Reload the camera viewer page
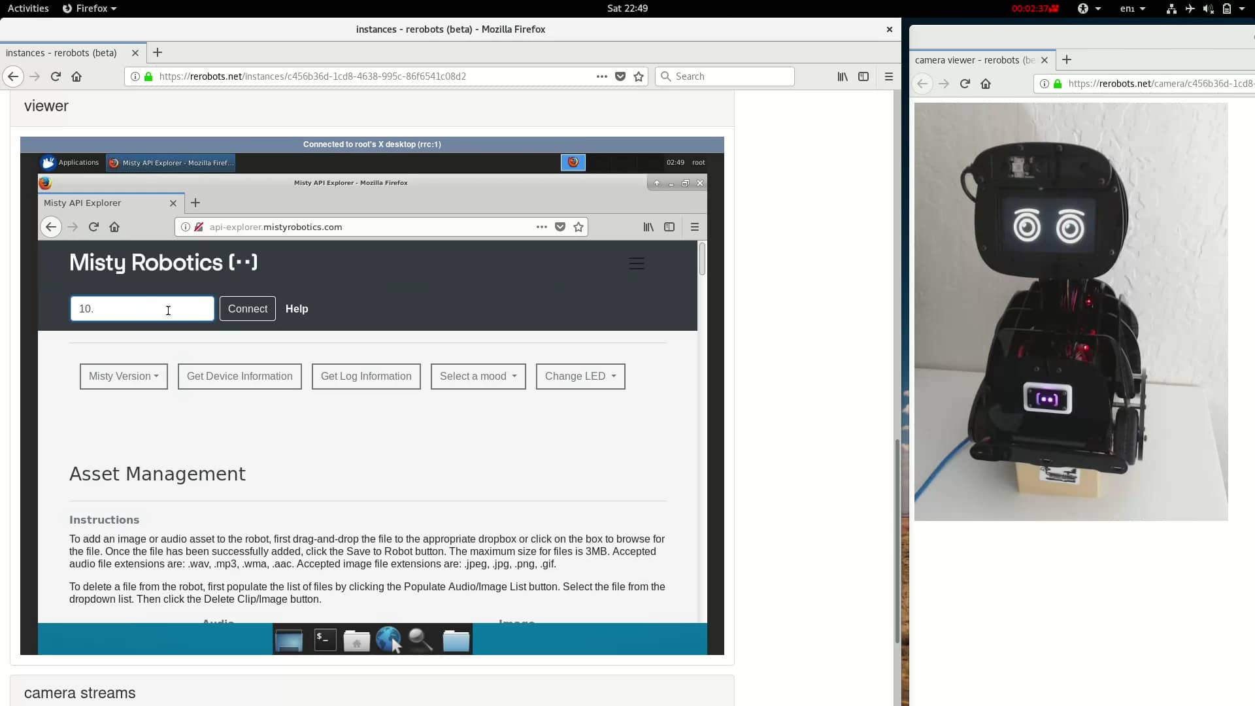This screenshot has width=1255, height=706. click(x=964, y=84)
